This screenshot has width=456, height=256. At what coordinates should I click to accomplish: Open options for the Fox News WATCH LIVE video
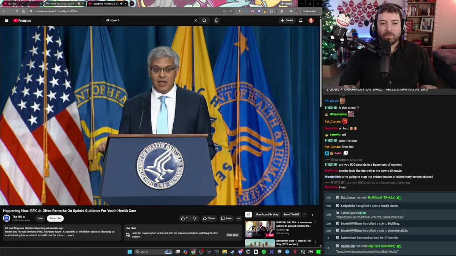(x=315, y=223)
